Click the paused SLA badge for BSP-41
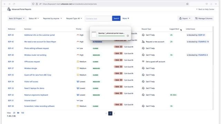The image size is (221, 124). tap(118, 47)
